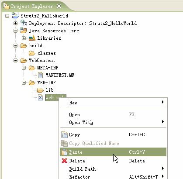
Task: Collapse the WebContent folder node
Action: 15,60
